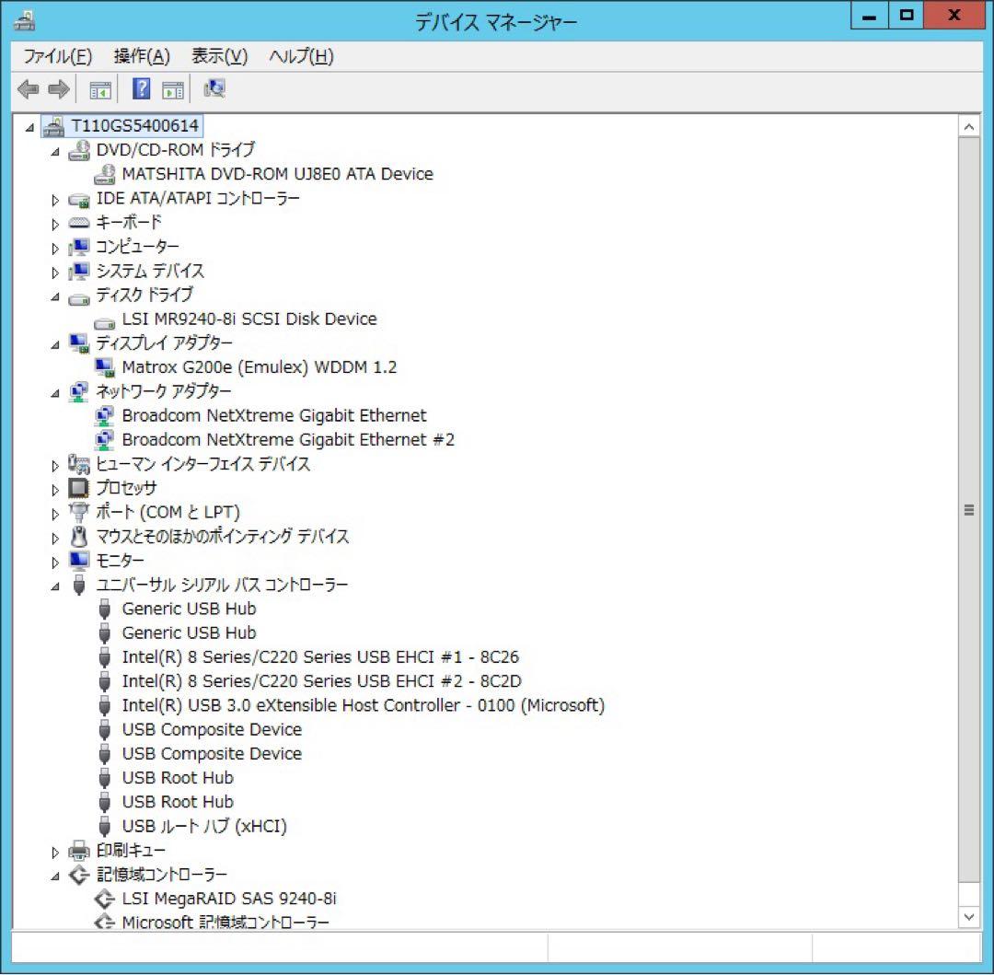Click the Device Manager icon in the title bar
Image resolution: width=994 pixels, height=975 pixels.
(x=24, y=19)
